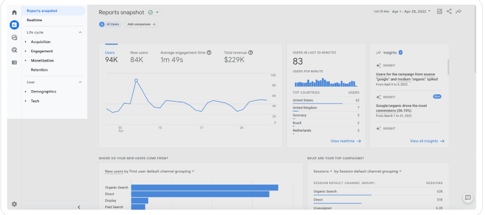
Task: Click the View realtime link
Action: (345, 141)
